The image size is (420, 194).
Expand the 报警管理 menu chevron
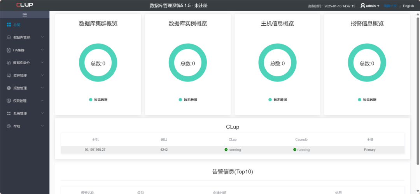42,88
